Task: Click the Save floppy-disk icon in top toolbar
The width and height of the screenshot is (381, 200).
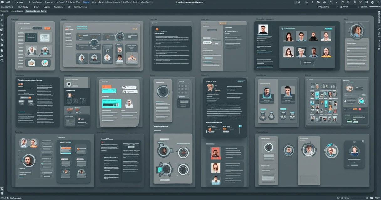Action: pos(349,2)
